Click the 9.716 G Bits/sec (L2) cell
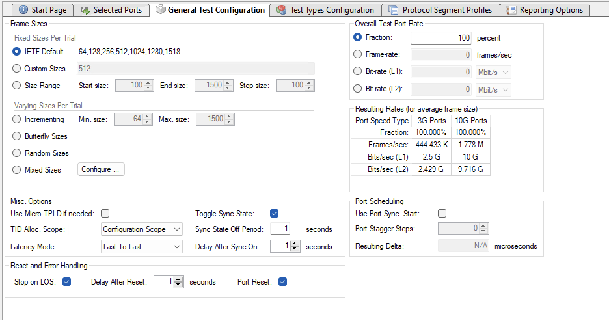The width and height of the screenshot is (609, 320). (x=471, y=169)
